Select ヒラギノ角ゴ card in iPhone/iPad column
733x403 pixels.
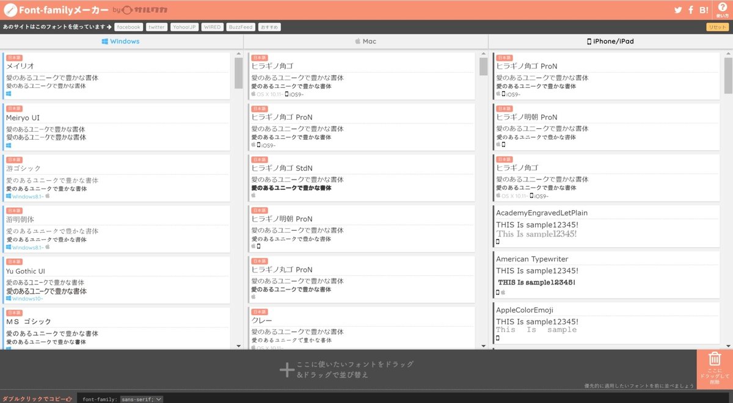(x=607, y=178)
